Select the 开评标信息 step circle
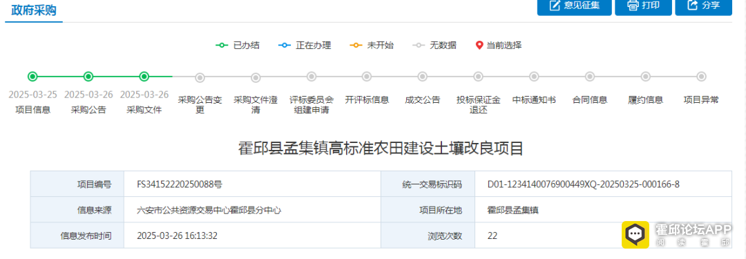 coord(367,77)
